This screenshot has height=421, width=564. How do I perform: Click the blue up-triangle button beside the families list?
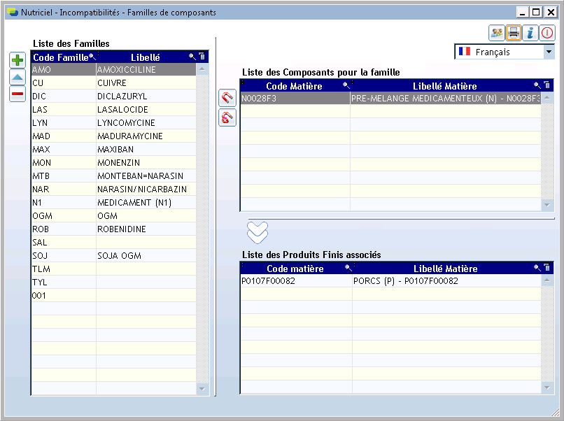(x=17, y=77)
